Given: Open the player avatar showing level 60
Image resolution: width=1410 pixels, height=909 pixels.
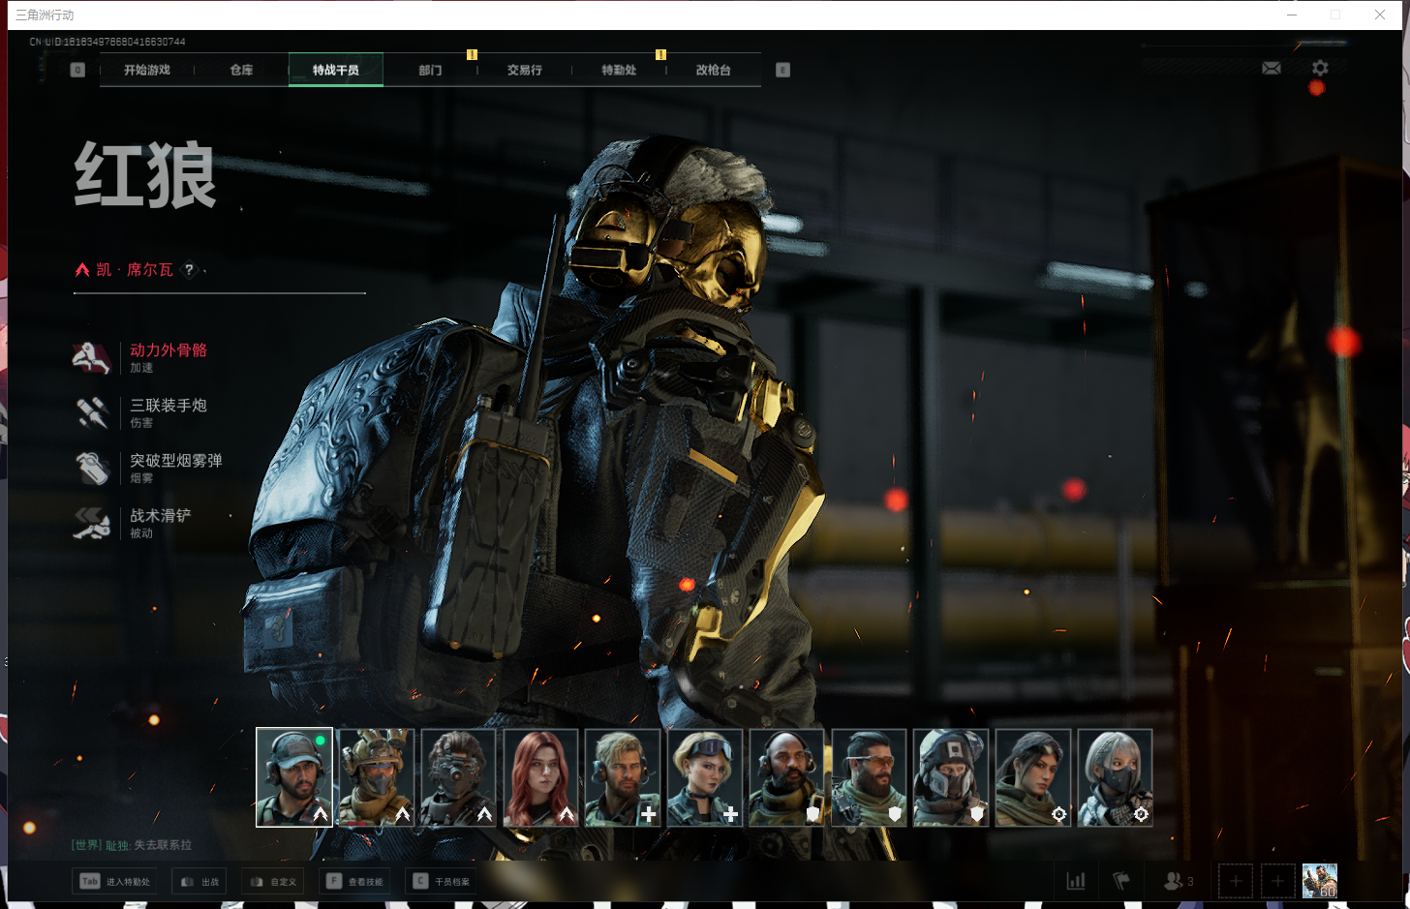Looking at the screenshot, I should 1320,881.
